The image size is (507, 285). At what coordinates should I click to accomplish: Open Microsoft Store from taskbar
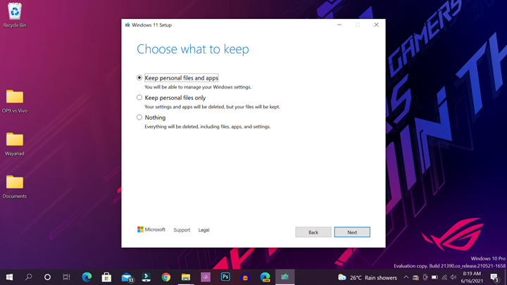click(x=106, y=277)
